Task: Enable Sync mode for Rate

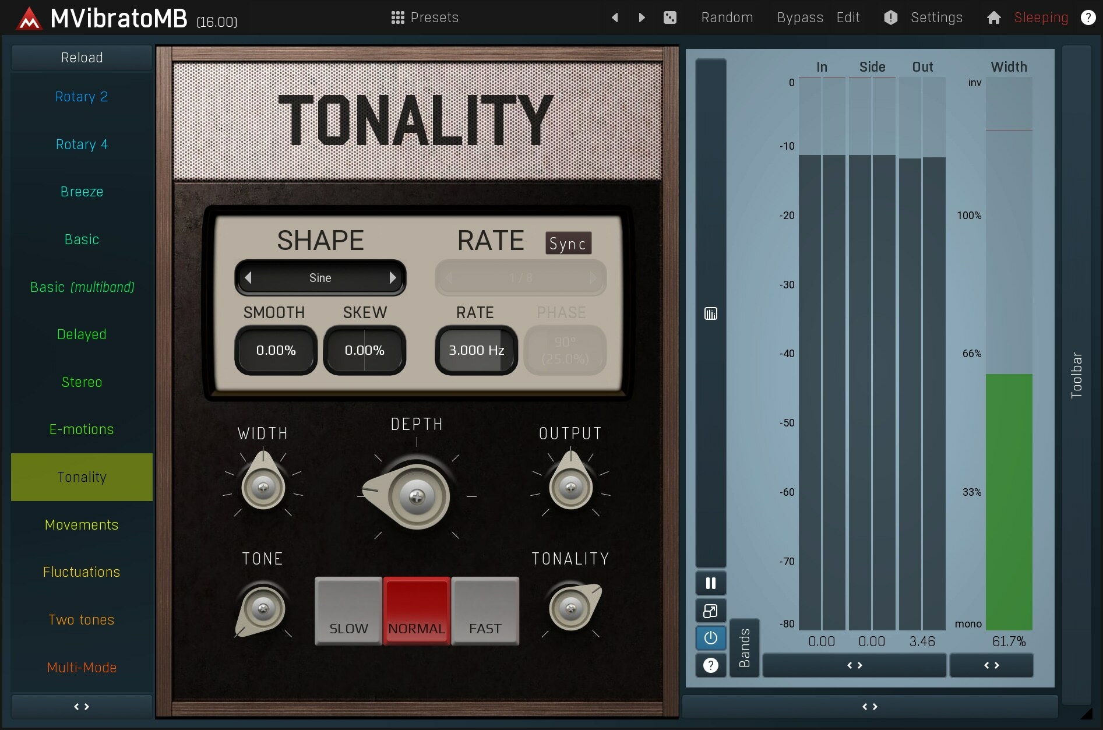Action: pos(568,243)
